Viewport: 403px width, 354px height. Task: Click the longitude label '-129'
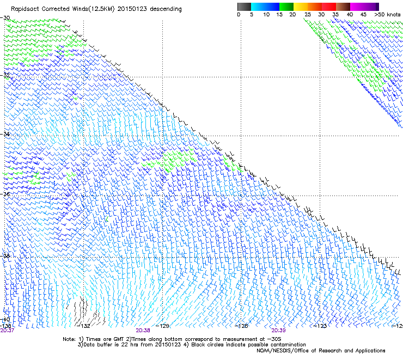162,326
